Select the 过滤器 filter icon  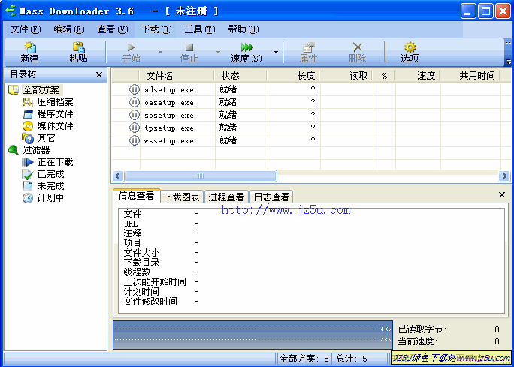pyautogui.click(x=13, y=150)
